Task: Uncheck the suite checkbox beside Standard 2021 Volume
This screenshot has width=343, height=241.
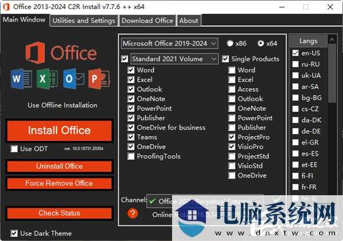Action: [x=125, y=59]
